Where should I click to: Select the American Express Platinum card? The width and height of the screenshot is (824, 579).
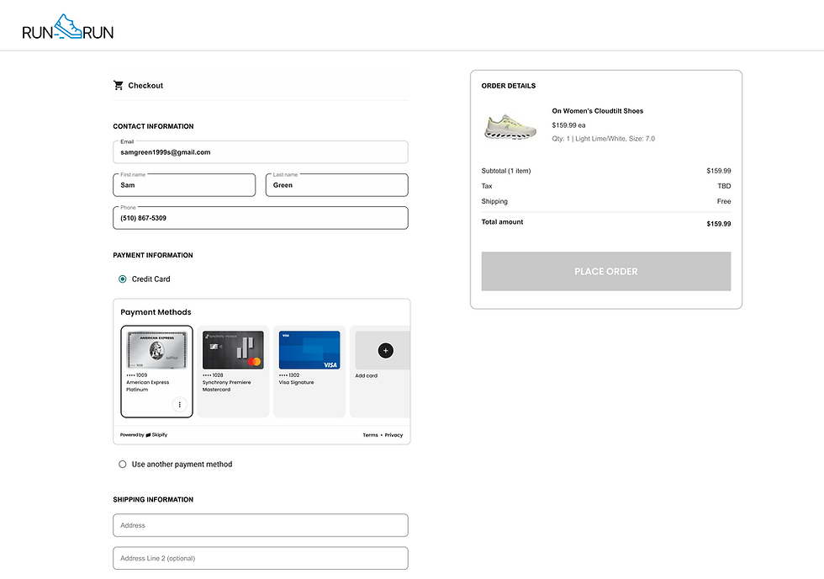pos(156,371)
